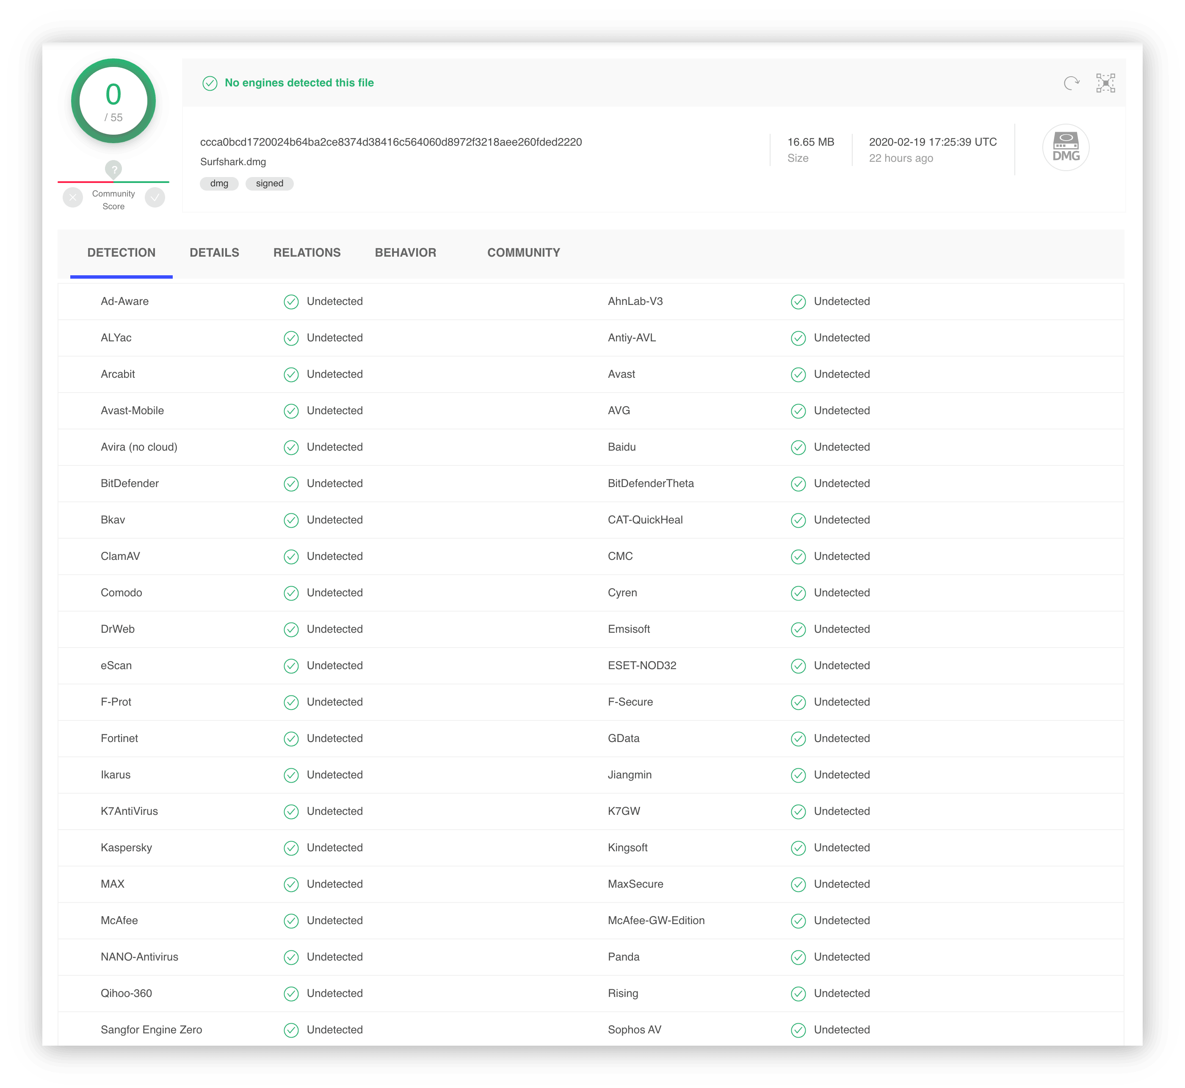Open the DETAILS tab

point(214,252)
